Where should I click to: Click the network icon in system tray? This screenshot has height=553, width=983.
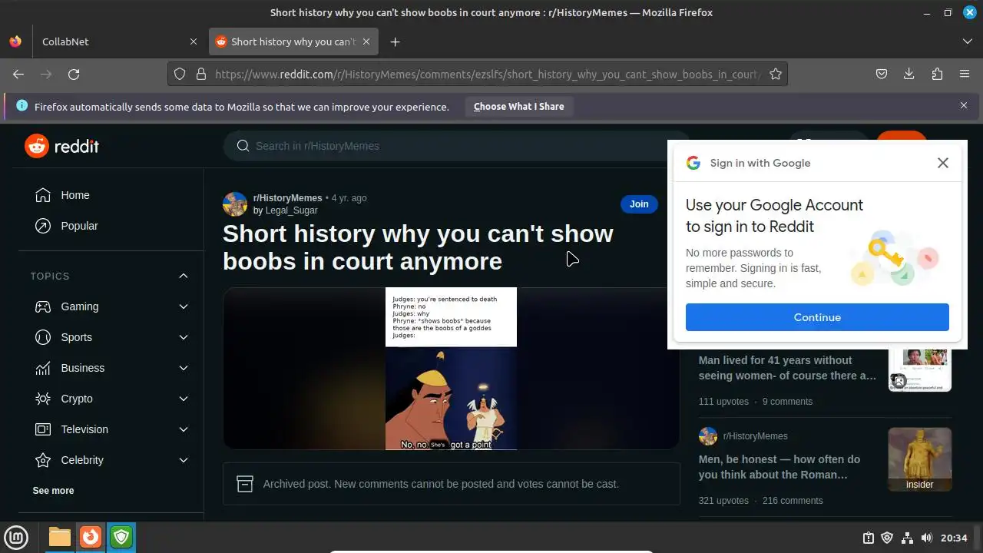point(907,538)
